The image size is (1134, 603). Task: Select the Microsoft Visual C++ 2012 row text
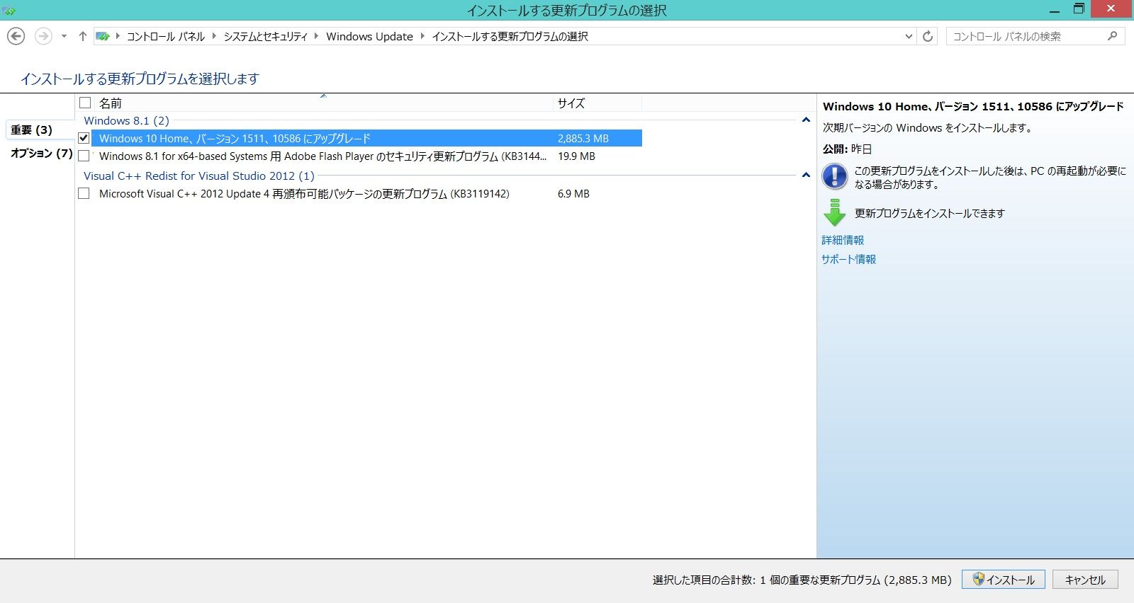(304, 194)
